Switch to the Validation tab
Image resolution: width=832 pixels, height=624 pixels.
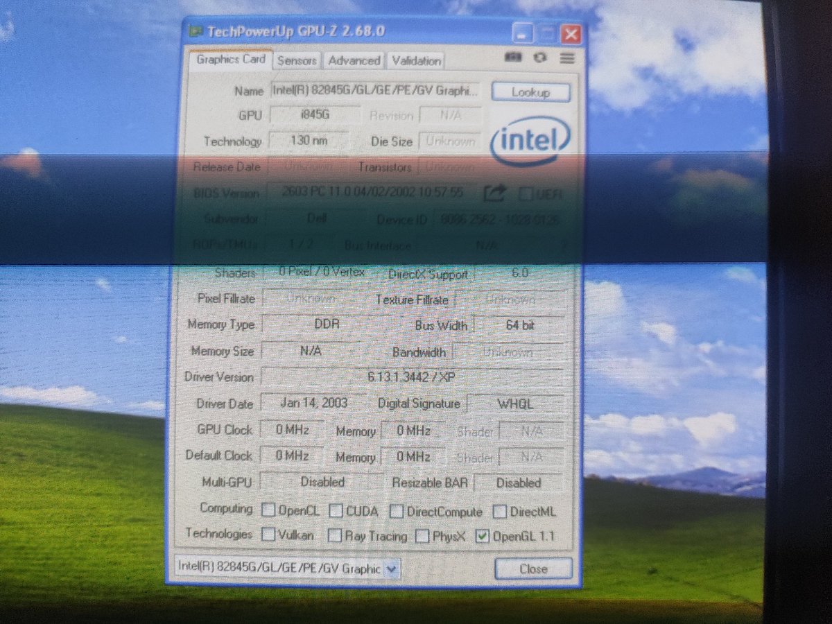click(x=416, y=61)
